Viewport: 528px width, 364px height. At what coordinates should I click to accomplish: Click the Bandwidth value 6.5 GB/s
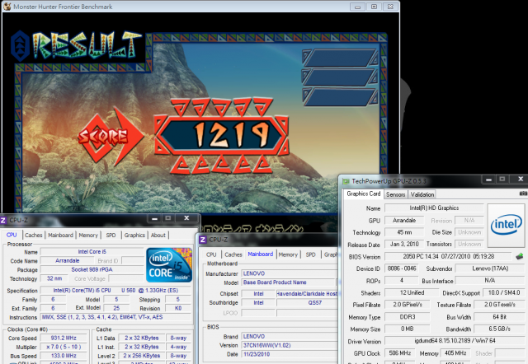pyautogui.click(x=499, y=329)
